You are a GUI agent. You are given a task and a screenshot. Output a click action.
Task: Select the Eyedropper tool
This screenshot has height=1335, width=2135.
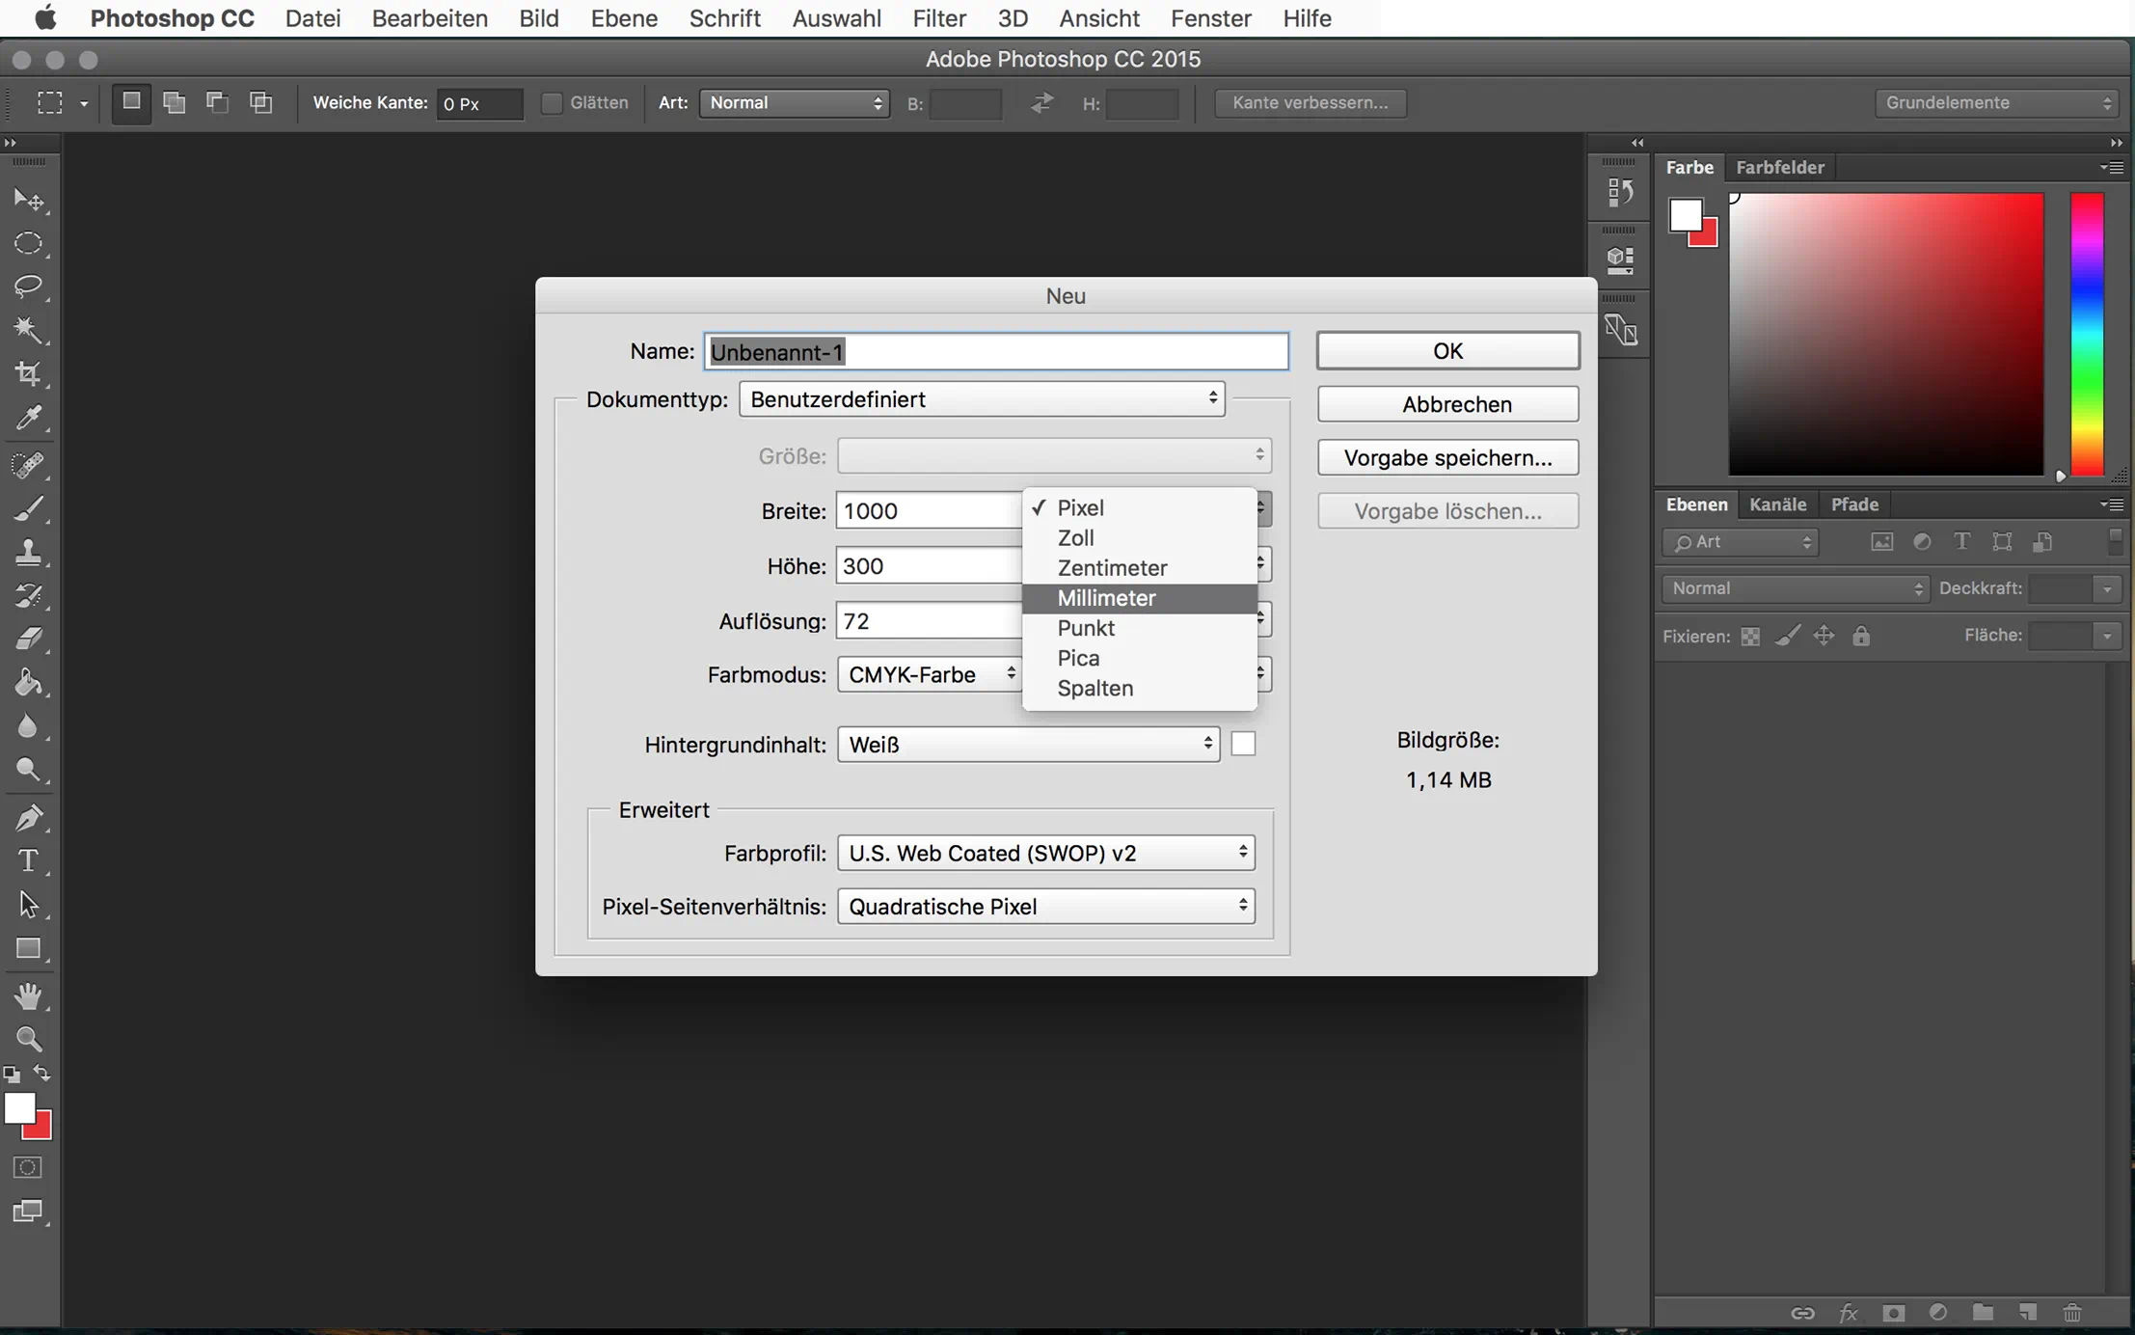(28, 418)
